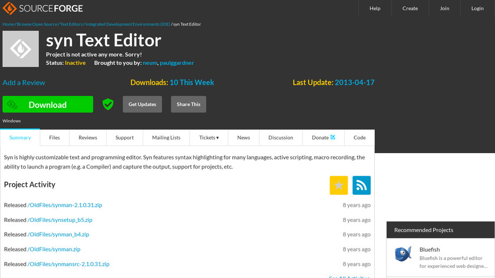Click the Home breadcrumb link
Viewport: 495px width, 278px height.
click(8, 24)
